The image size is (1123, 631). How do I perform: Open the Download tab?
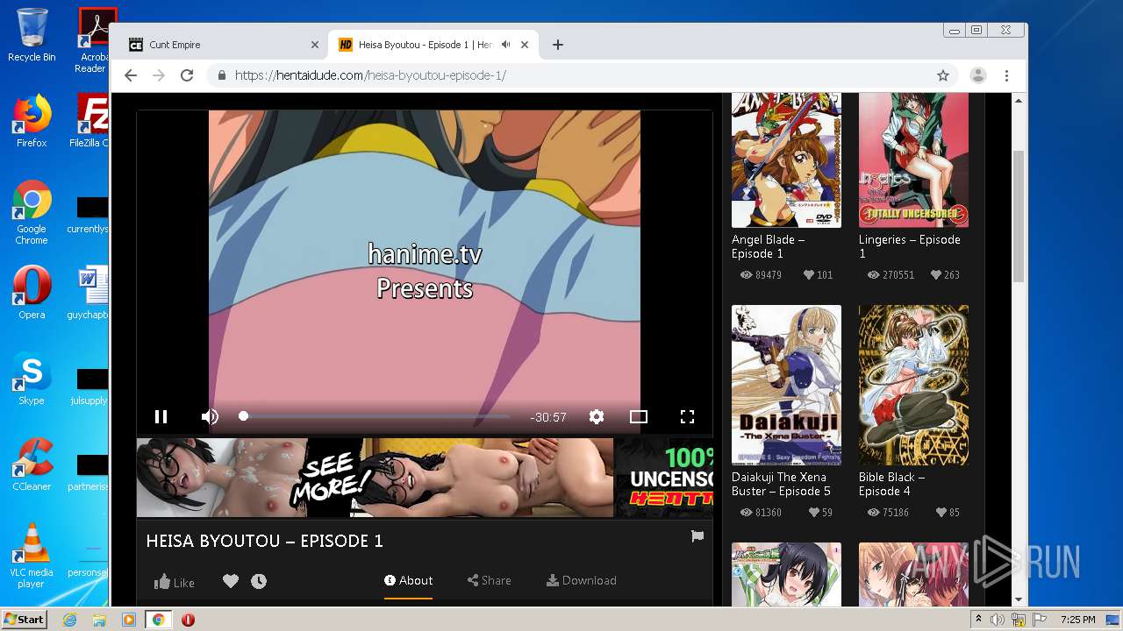(582, 580)
